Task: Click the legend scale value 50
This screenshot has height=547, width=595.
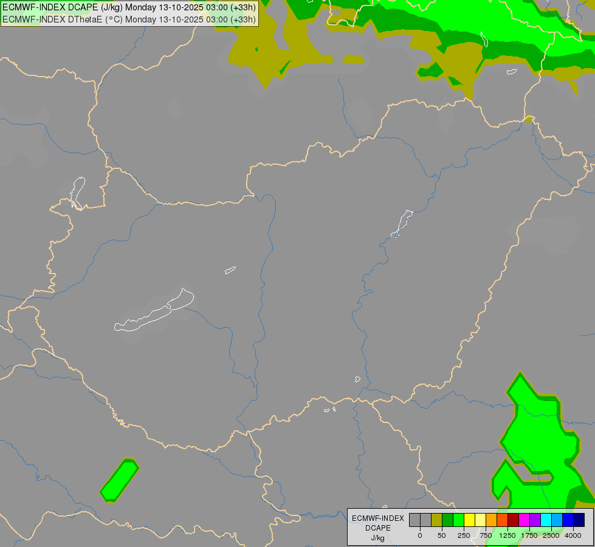Action: click(x=442, y=535)
